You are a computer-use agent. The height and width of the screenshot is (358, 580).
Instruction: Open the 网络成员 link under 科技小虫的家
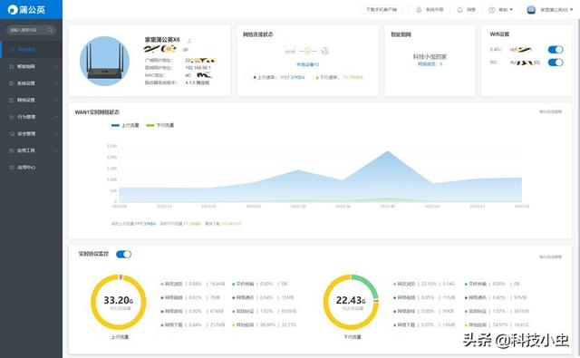[430, 64]
